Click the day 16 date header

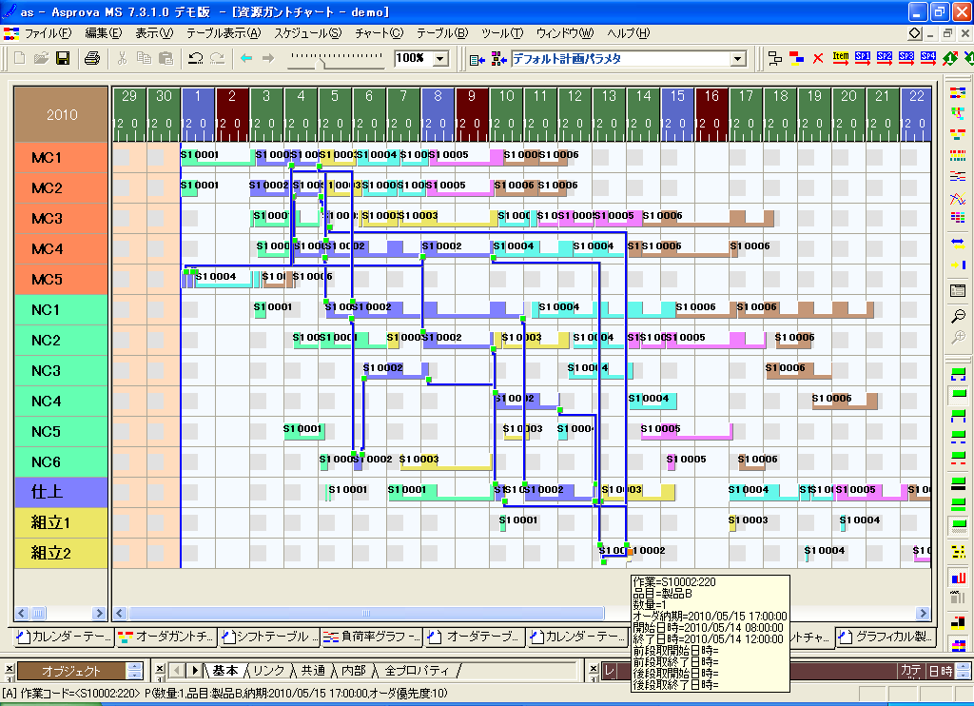711,114
